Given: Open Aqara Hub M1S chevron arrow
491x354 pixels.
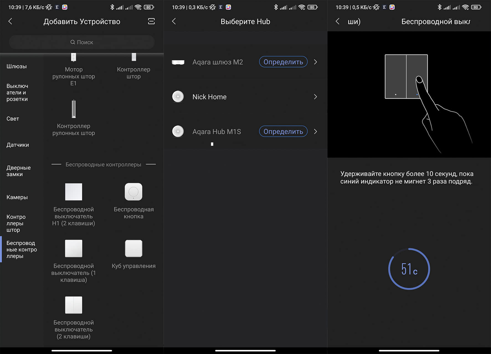Looking at the screenshot, I should pyautogui.click(x=315, y=132).
